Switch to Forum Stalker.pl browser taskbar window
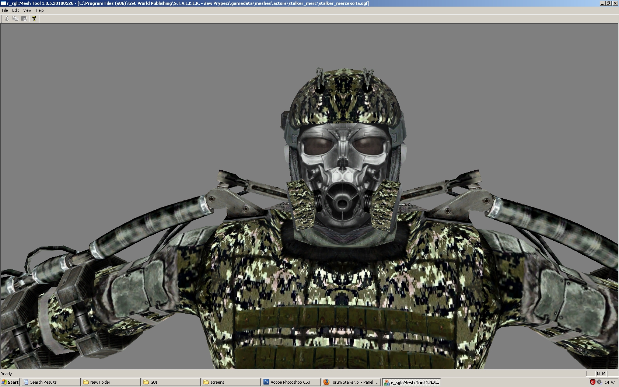Viewport: 619px width, 387px height. coord(351,382)
